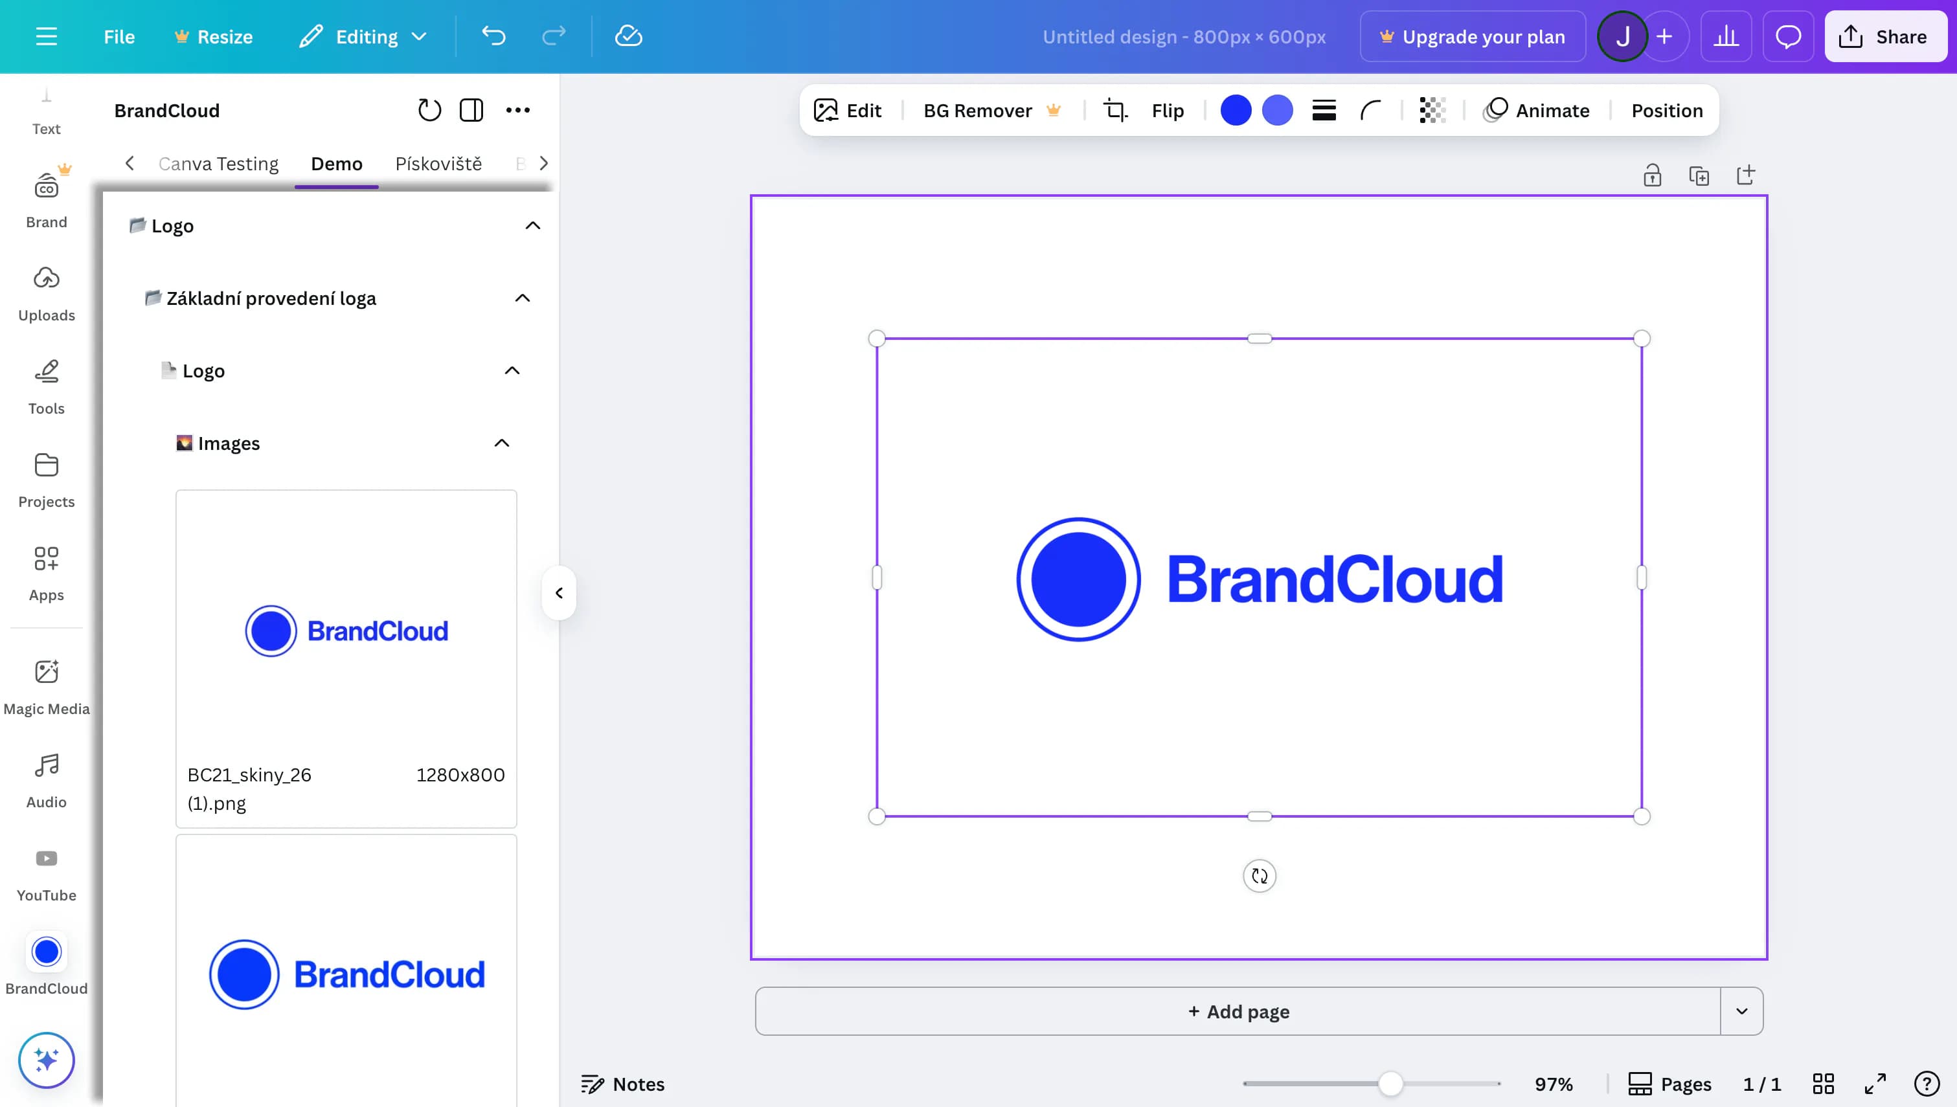Viewport: 1957px width, 1107px height.
Task: Click the Add page button
Action: tap(1238, 1011)
